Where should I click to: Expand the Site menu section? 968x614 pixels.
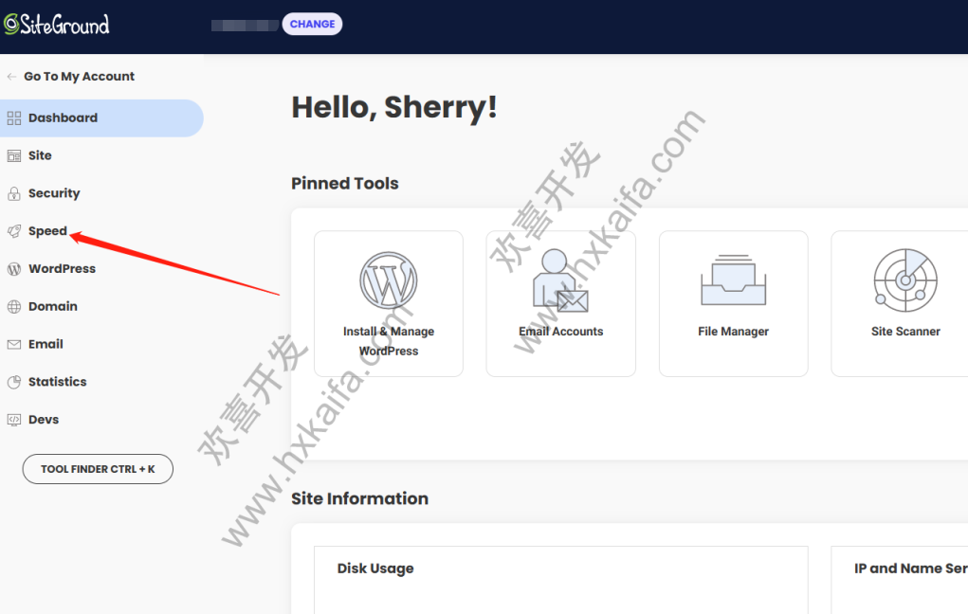pos(40,155)
